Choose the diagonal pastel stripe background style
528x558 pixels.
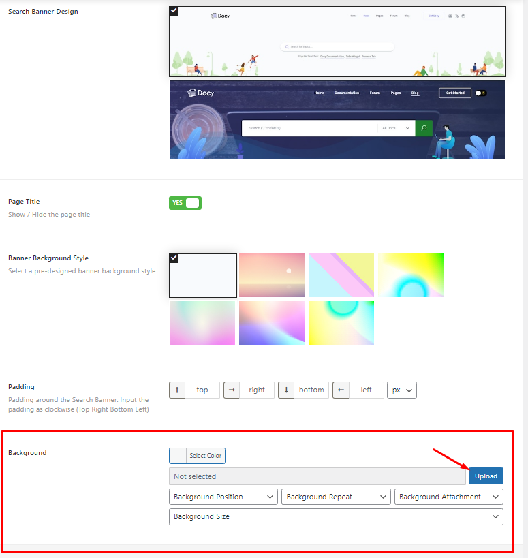coord(341,275)
